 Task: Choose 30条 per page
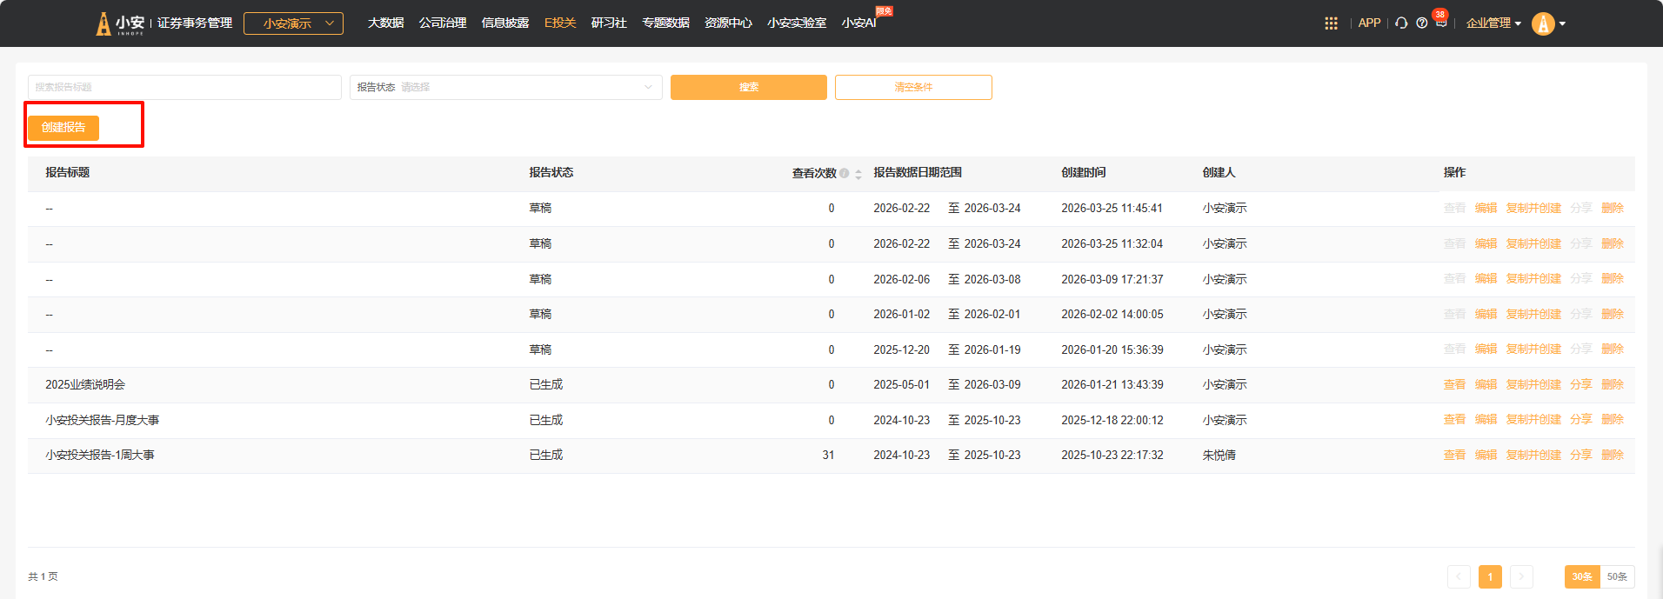(x=1582, y=576)
